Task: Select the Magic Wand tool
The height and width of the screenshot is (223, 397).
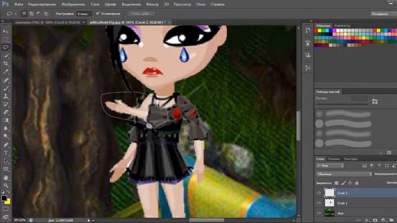Action: (x=6, y=55)
